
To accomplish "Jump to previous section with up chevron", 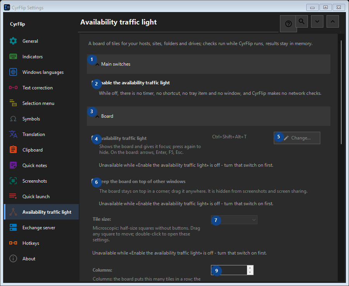I will click(333, 21).
